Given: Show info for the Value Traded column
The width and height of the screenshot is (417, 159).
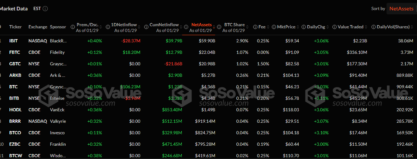Looking at the screenshot, I should (334, 27).
